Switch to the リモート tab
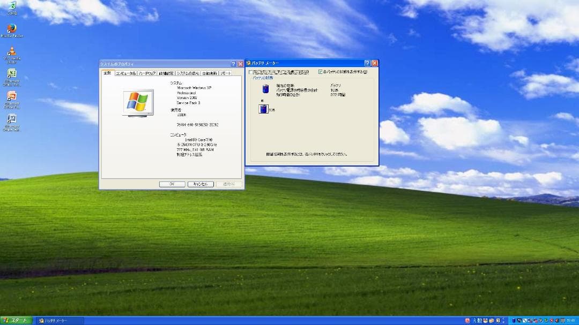Screen dimensions: 579x325 (225, 73)
